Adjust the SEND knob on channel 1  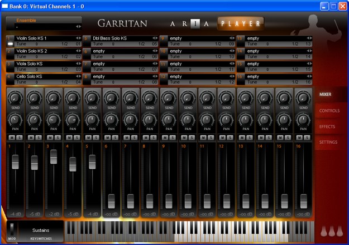15,98
